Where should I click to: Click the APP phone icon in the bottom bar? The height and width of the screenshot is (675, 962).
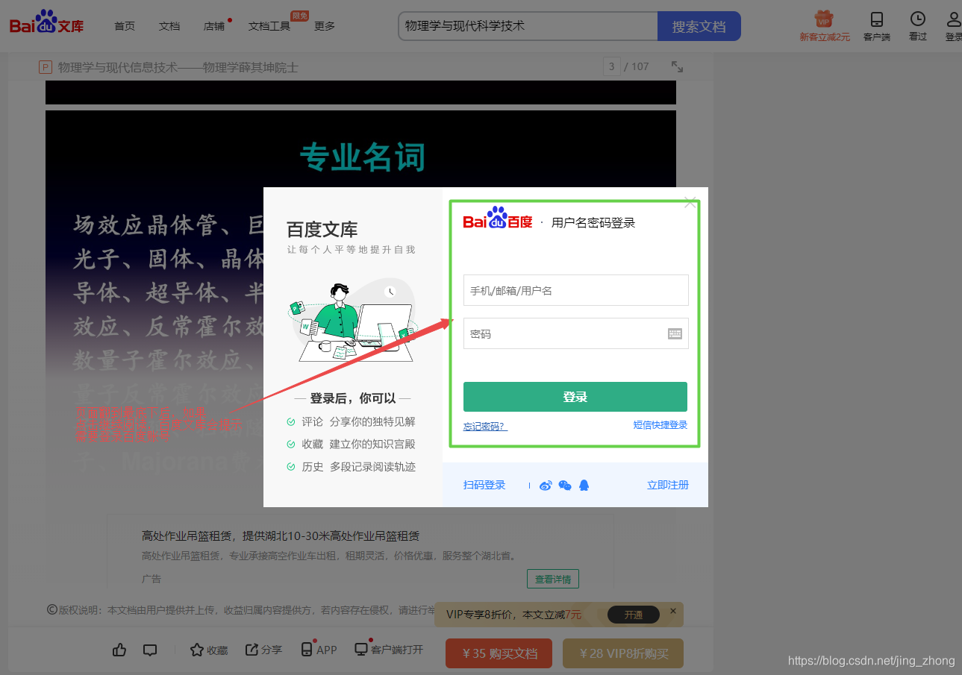coord(306,649)
